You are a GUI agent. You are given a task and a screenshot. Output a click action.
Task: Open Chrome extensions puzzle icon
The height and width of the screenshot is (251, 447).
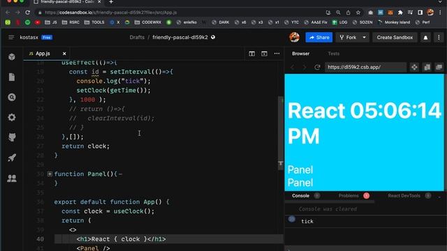(x=400, y=13)
